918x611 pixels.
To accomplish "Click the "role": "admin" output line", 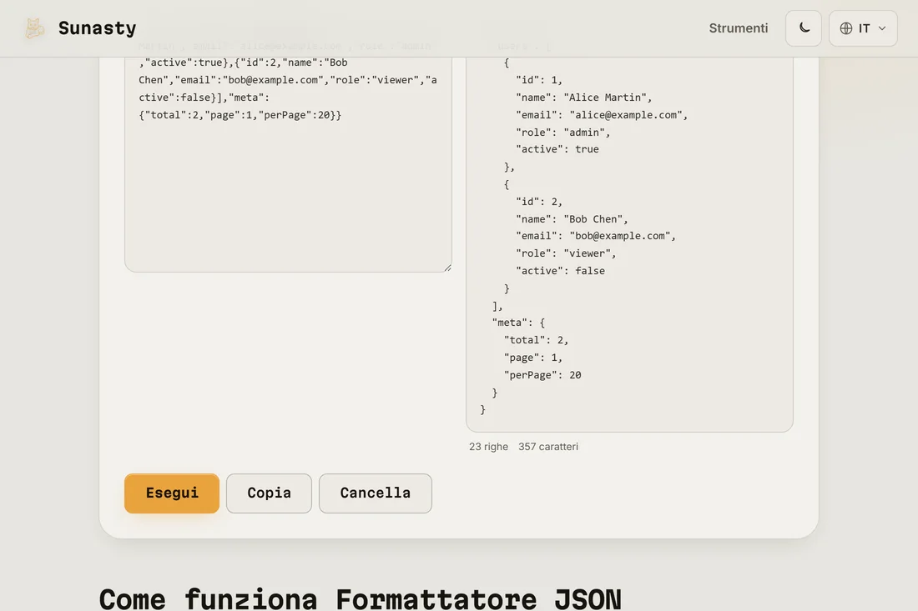I will tap(562, 133).
